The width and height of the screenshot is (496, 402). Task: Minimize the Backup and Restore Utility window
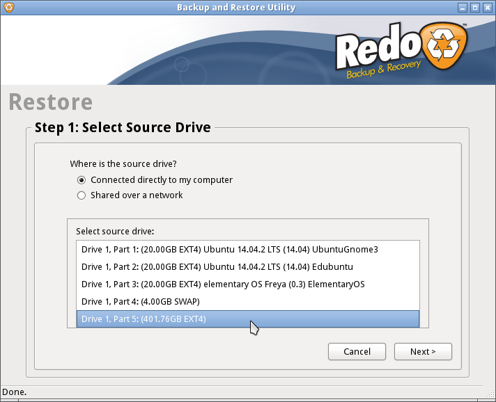463,8
